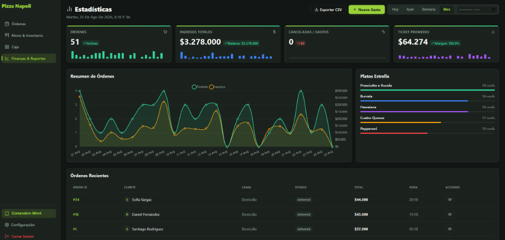
Task: Click the Finanzas chart-line icon
Action: tap(7, 59)
